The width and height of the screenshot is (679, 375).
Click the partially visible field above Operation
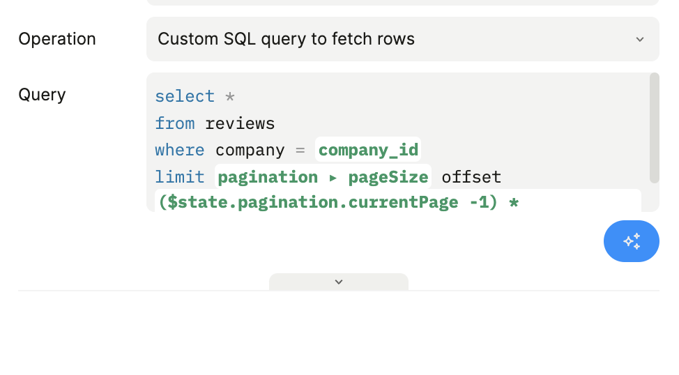[x=402, y=3]
